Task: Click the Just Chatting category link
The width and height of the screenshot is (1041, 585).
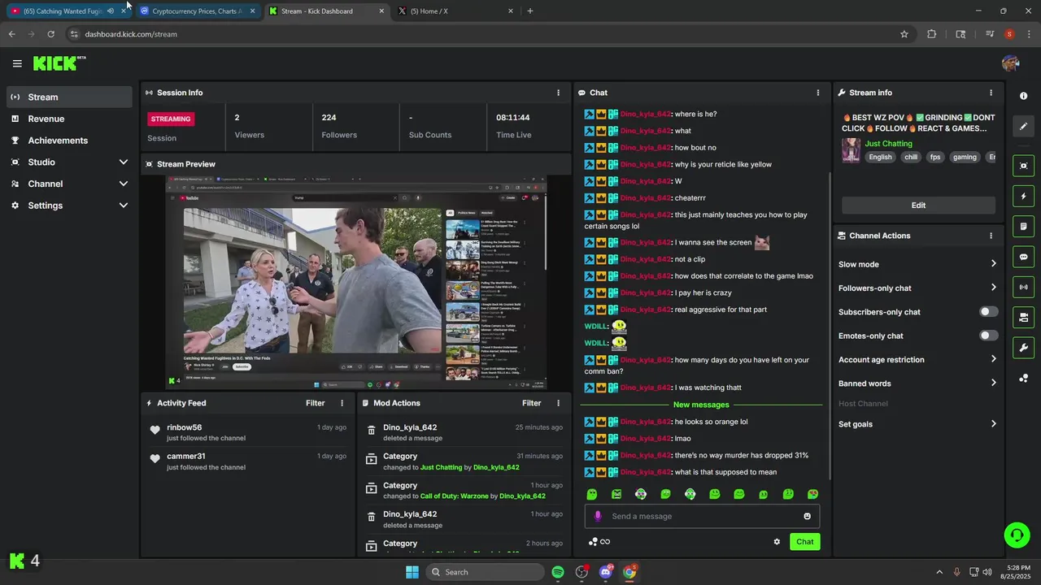Action: click(x=888, y=144)
